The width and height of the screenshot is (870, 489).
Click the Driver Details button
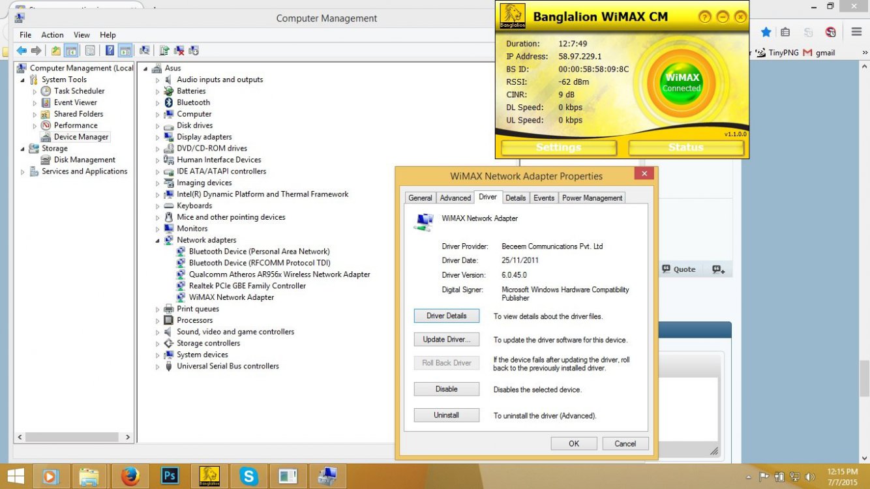(447, 316)
